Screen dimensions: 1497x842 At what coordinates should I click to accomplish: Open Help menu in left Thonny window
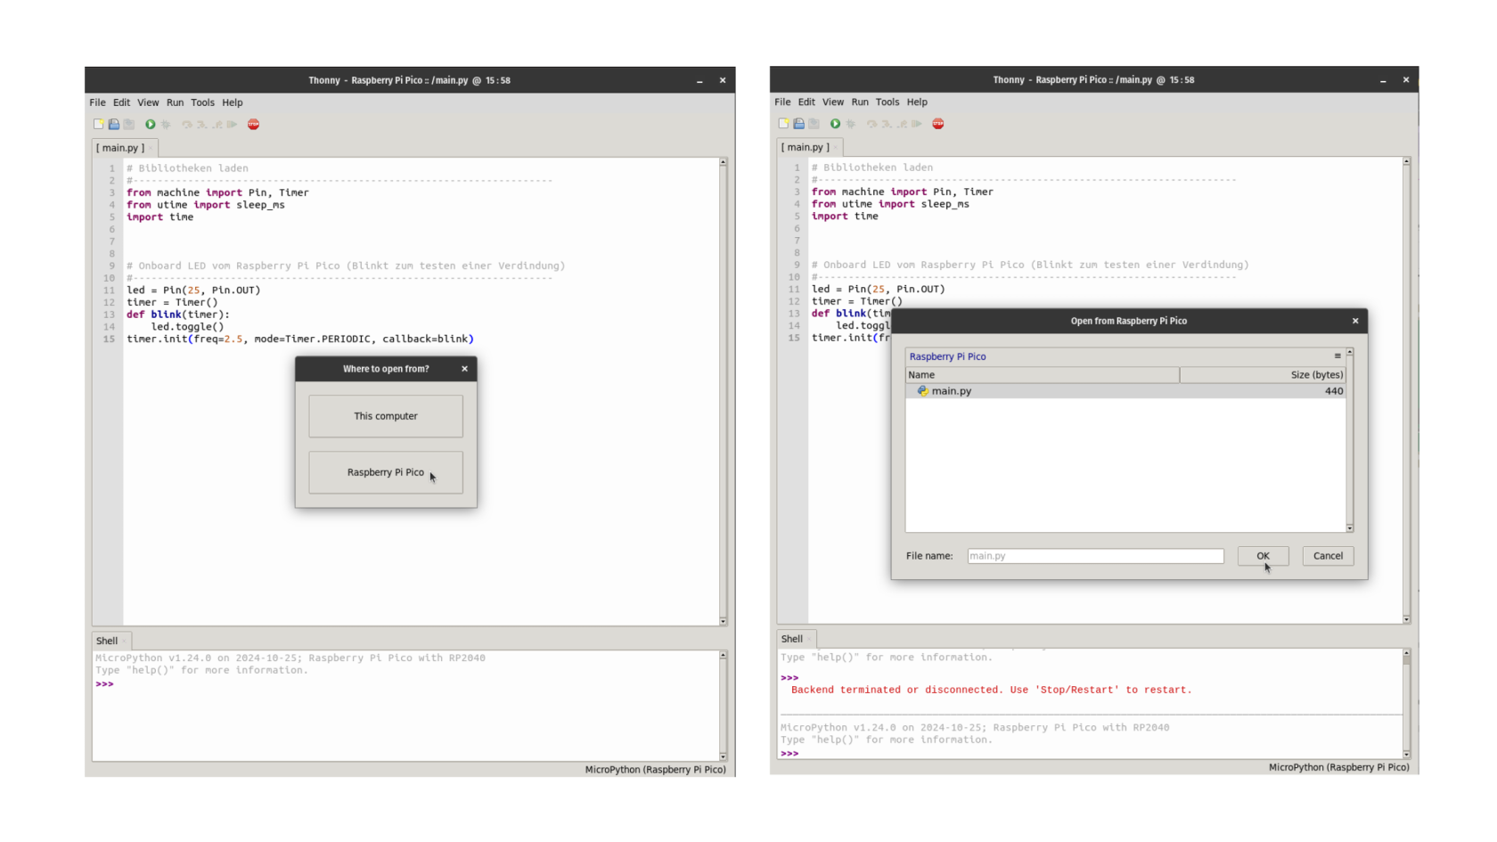pyautogui.click(x=233, y=102)
